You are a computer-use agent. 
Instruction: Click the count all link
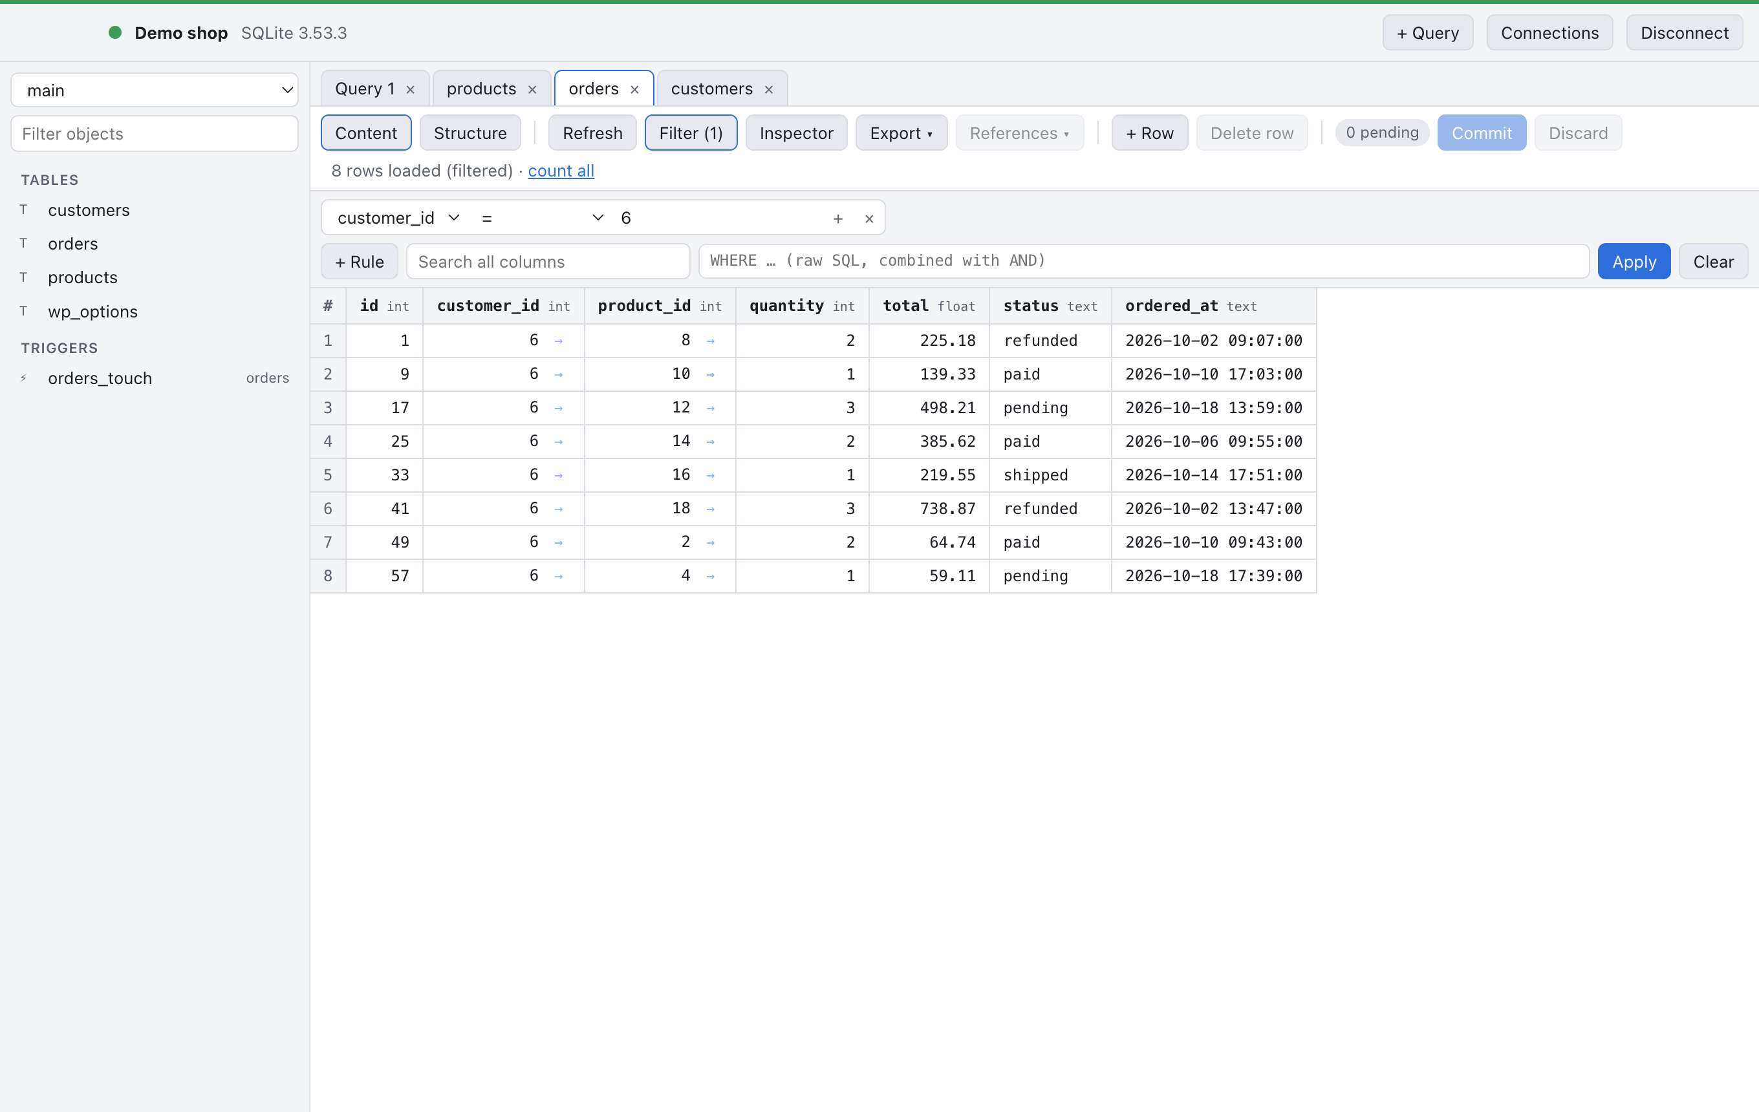(x=560, y=171)
